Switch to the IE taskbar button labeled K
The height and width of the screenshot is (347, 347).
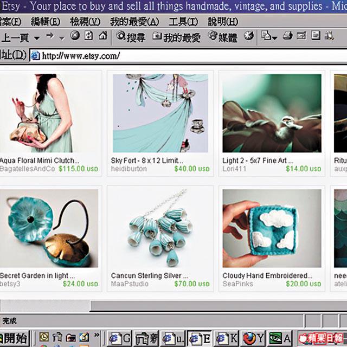pos(227,338)
